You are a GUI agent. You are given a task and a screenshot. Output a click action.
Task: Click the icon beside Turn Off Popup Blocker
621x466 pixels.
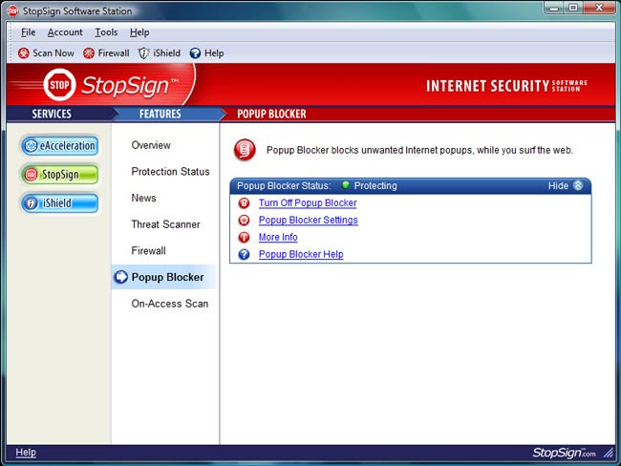pos(244,203)
